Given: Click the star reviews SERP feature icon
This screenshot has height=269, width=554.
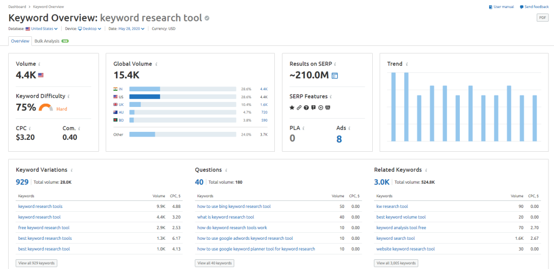Looking at the screenshot, I should tap(292, 107).
